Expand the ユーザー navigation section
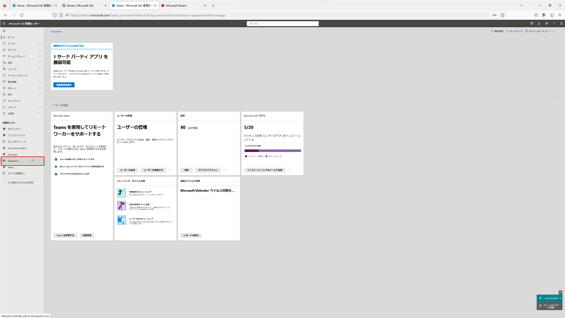 40,44
